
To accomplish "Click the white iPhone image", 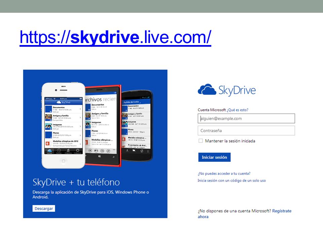I will click(64, 125).
